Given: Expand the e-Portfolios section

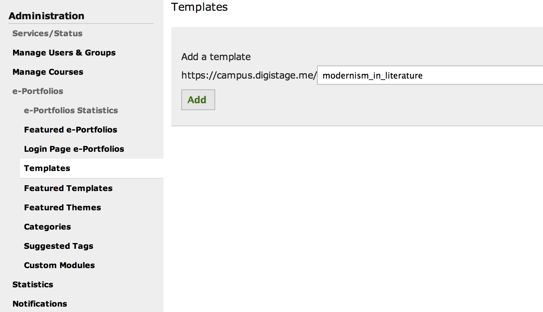Looking at the screenshot, I should (x=37, y=91).
